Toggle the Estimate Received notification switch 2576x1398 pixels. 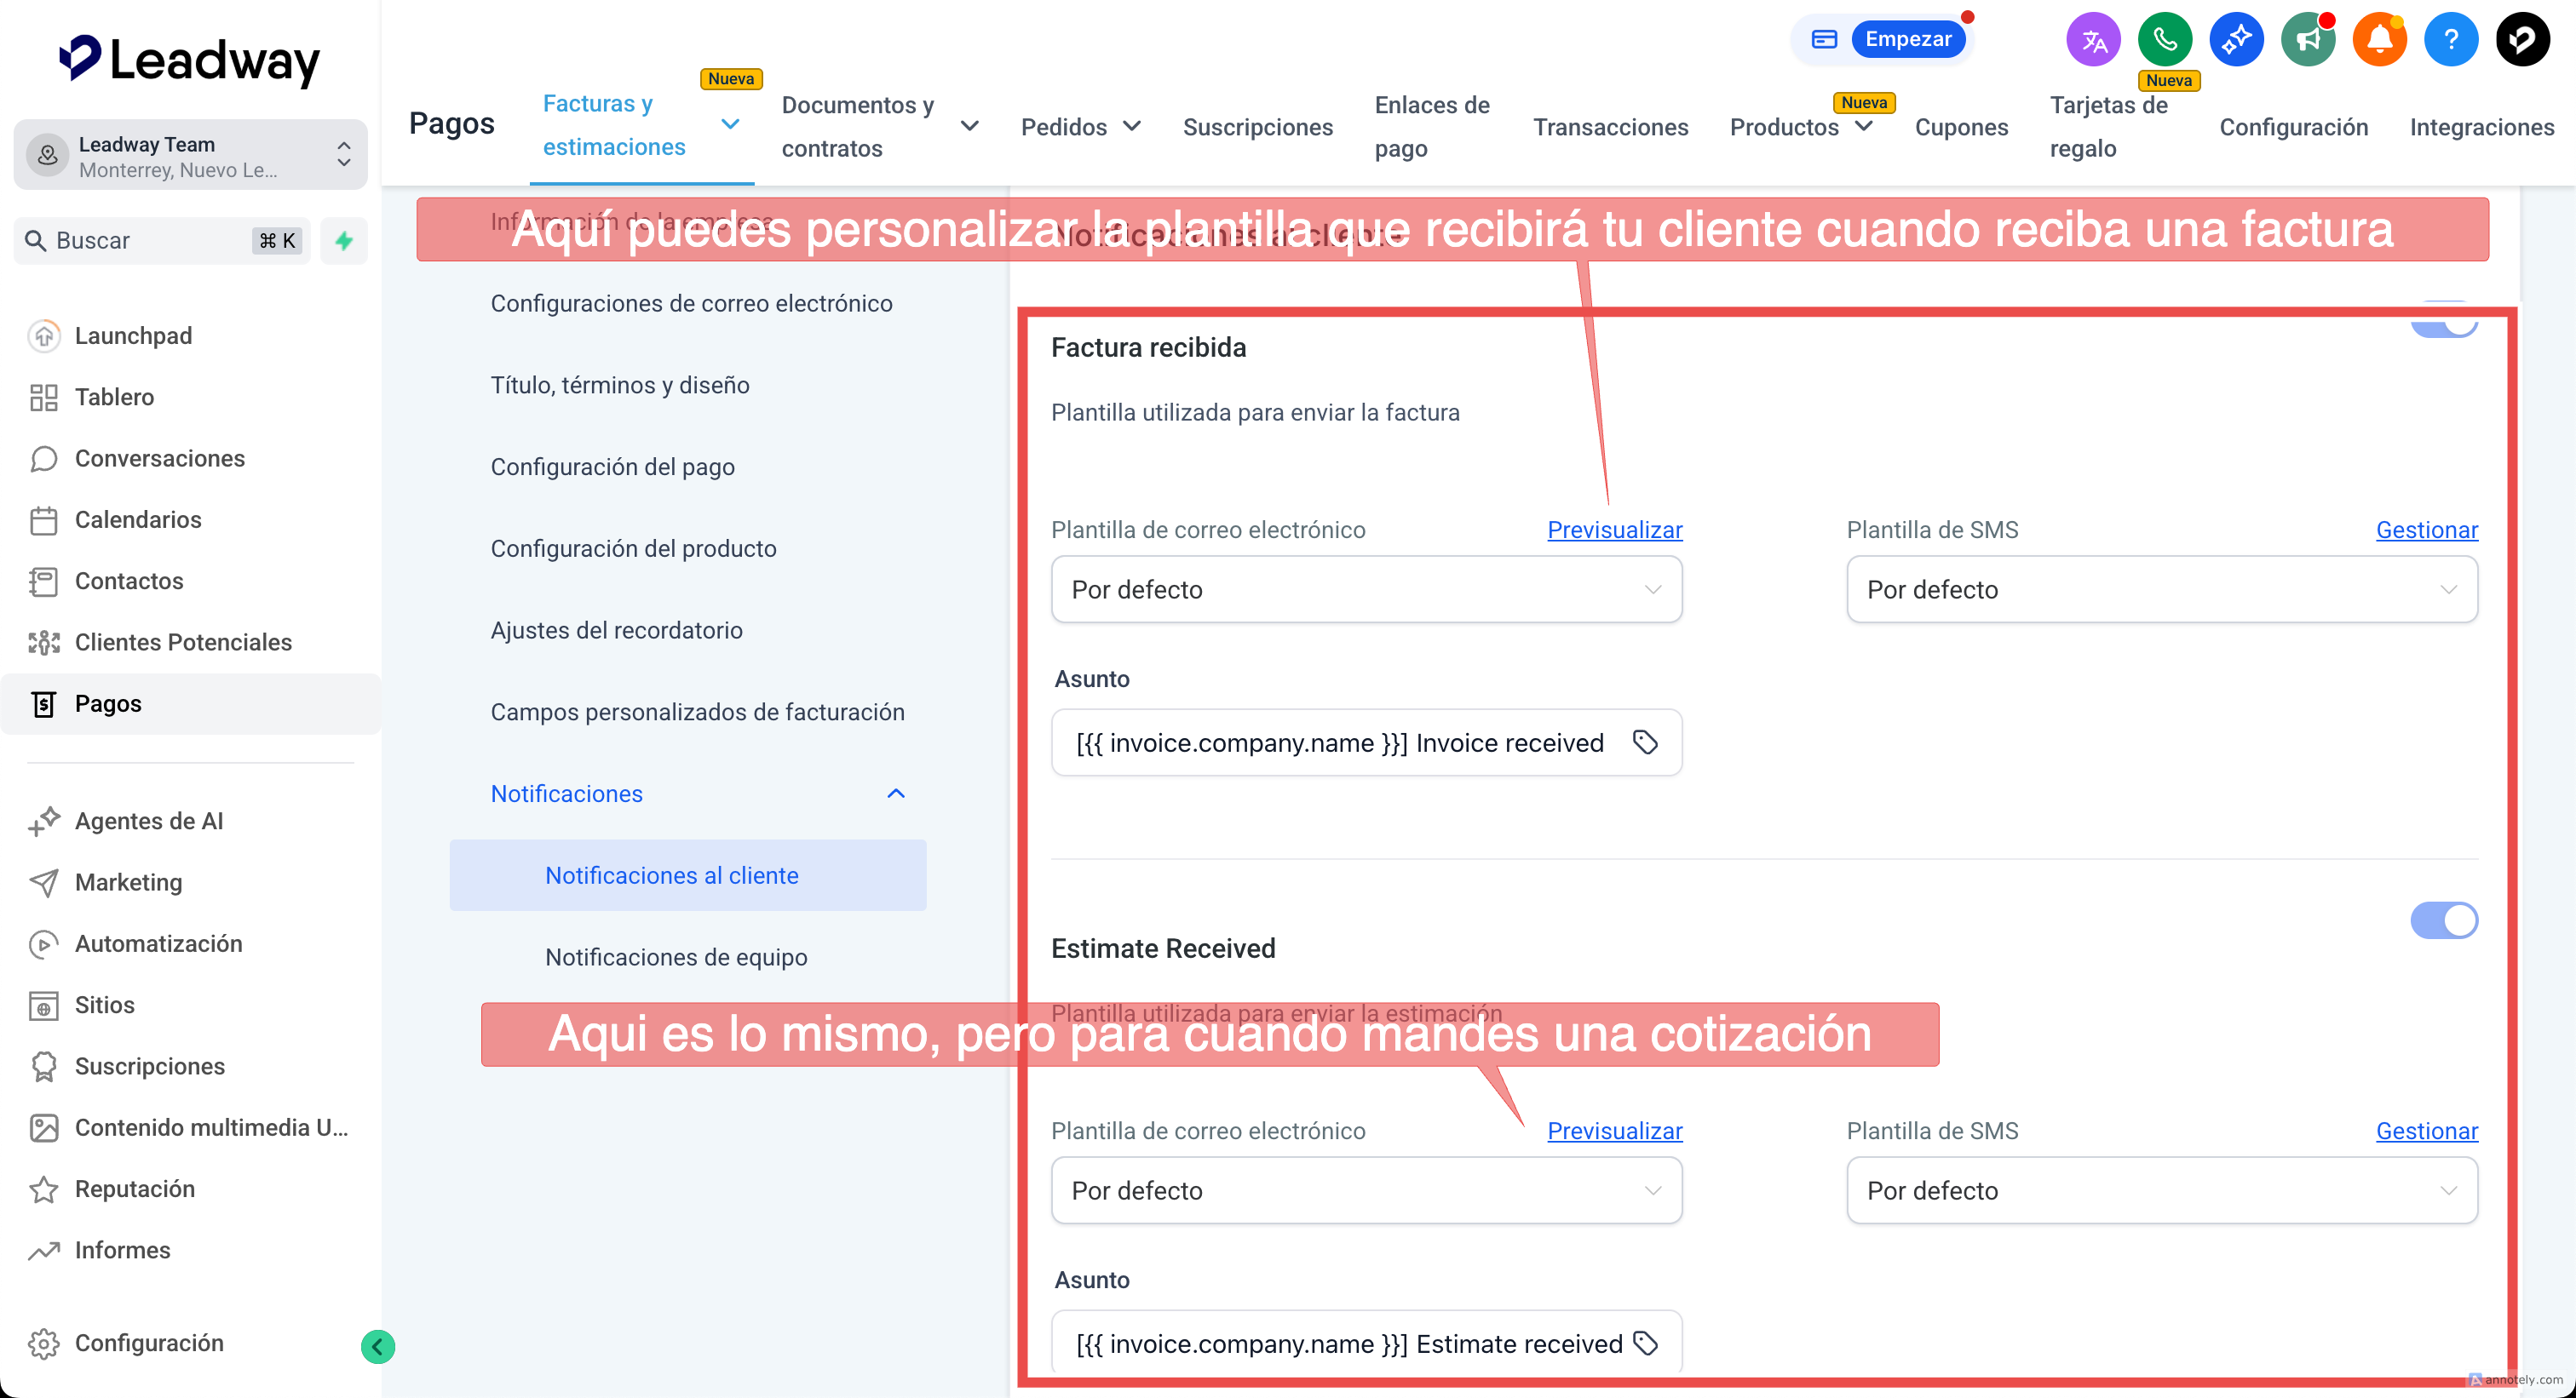pyautogui.click(x=2443, y=920)
